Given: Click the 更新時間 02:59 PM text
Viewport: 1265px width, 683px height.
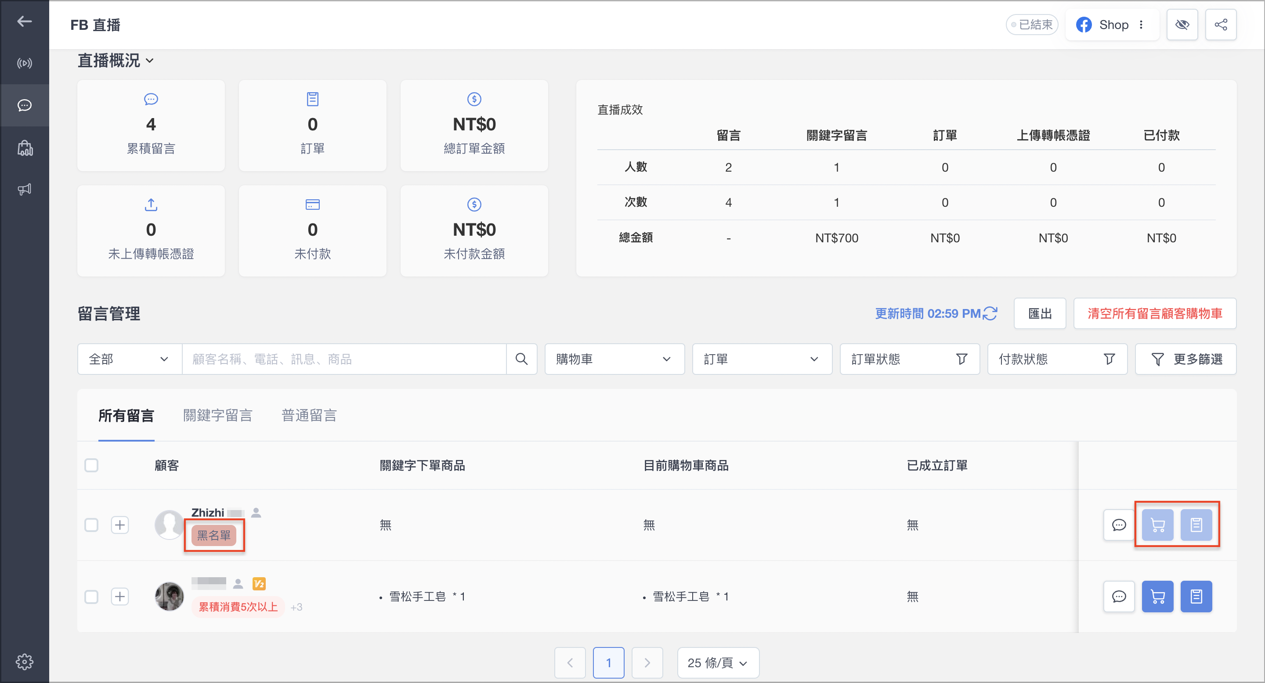Looking at the screenshot, I should click(x=927, y=313).
